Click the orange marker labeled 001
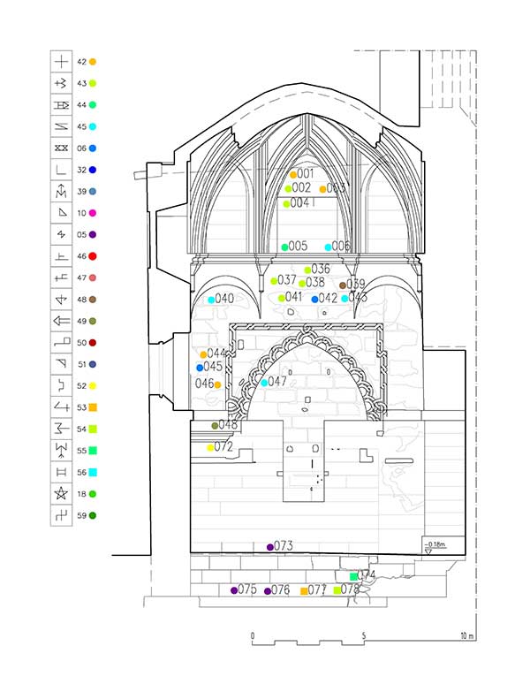The width and height of the screenshot is (530, 684). point(293,175)
